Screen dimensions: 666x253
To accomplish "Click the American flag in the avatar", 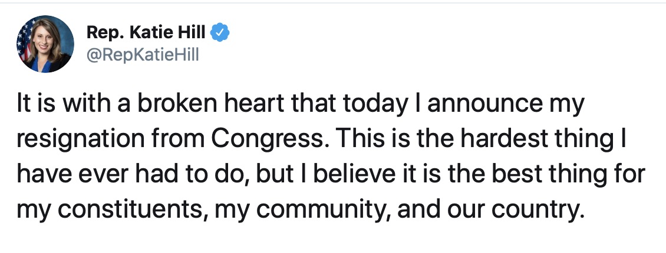I will [25, 42].
